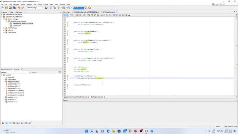Click the New File toolbar icon

coord(3,8)
